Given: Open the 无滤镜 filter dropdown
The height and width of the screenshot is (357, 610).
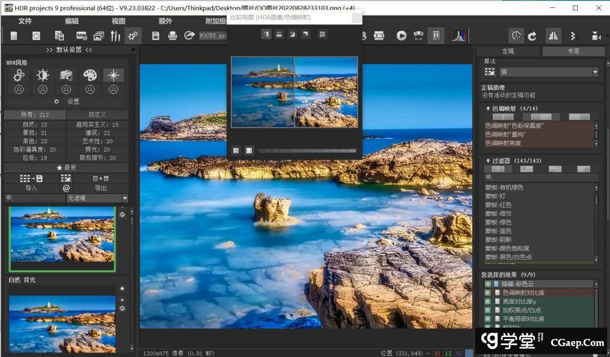Looking at the screenshot, I should point(125,198).
